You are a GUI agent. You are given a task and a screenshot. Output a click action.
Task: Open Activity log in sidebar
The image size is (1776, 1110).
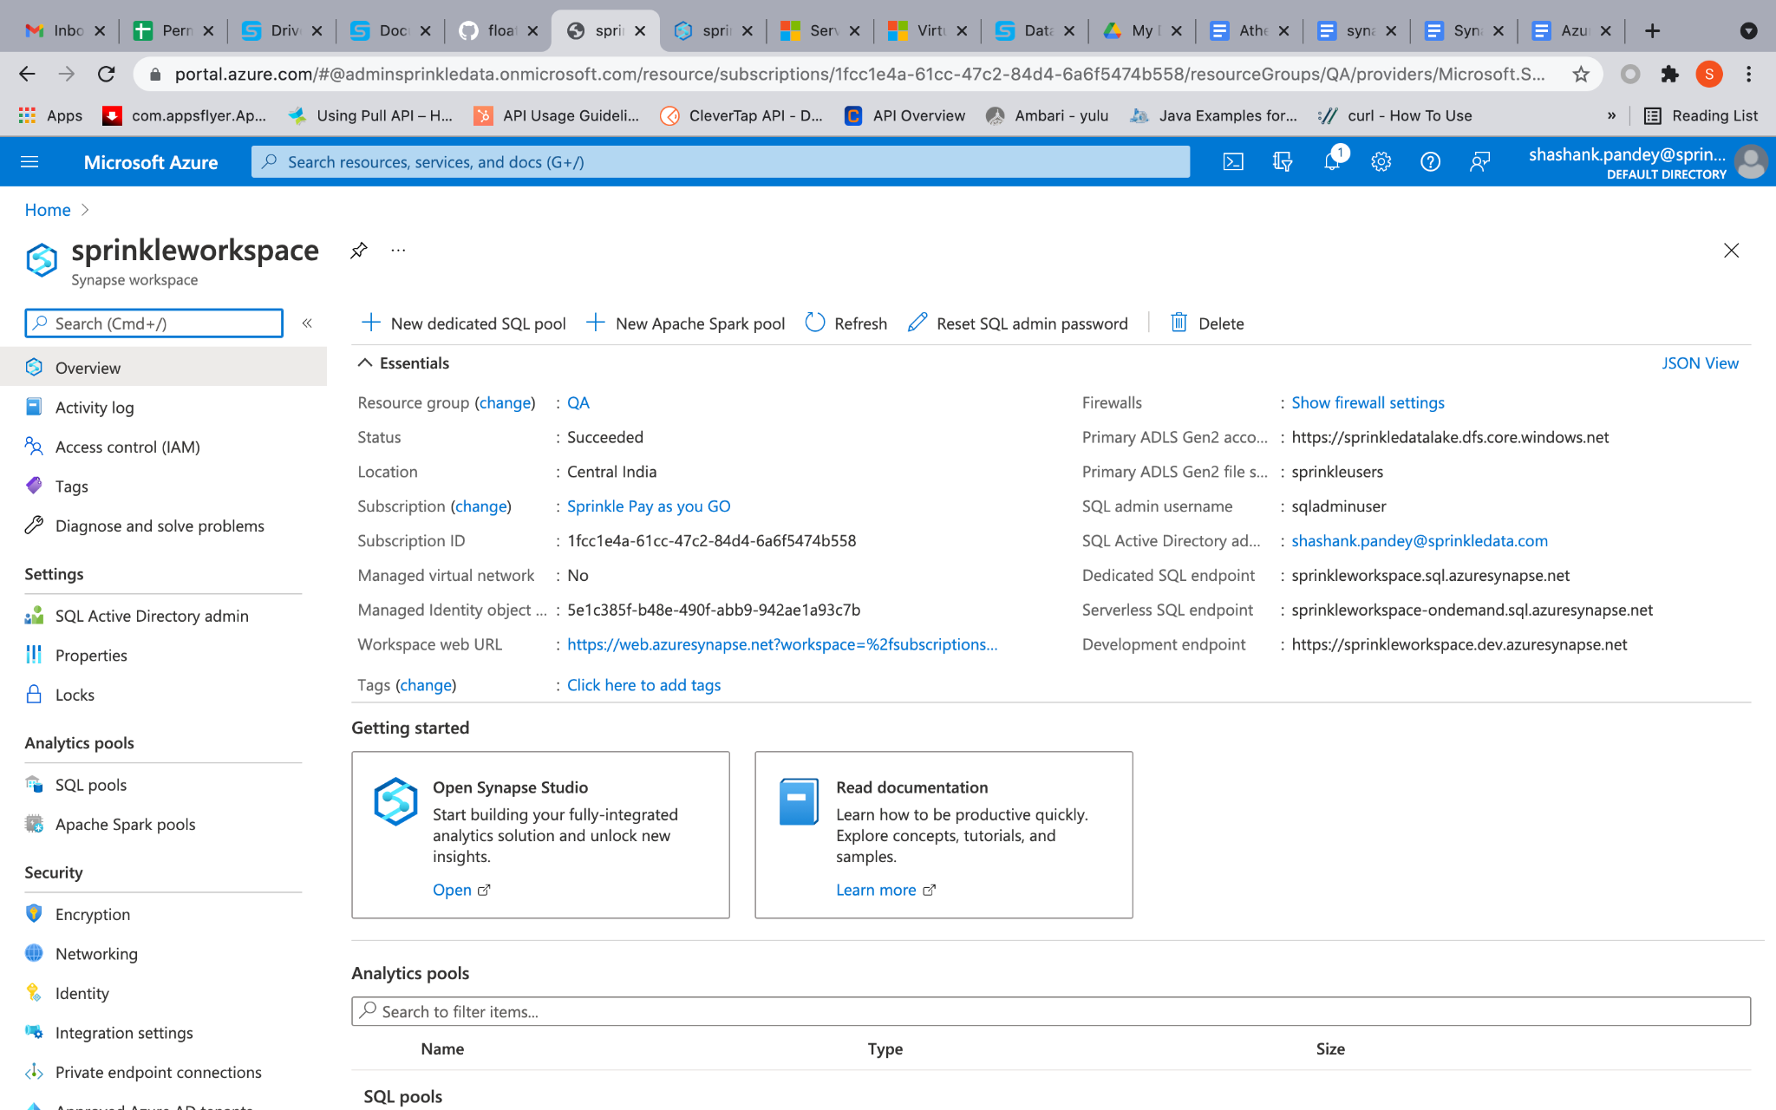[x=94, y=408]
